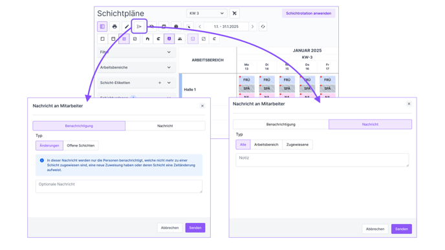Click the Notiz text field

(322, 160)
